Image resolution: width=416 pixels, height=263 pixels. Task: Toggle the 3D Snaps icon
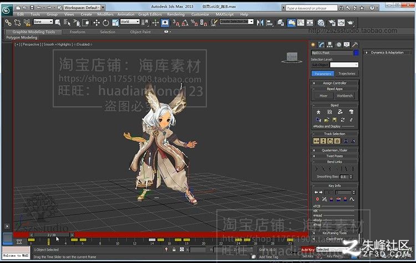pyautogui.click(x=176, y=23)
